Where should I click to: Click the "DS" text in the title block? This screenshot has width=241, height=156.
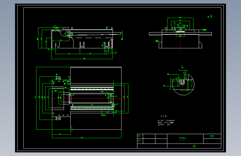[194, 146]
